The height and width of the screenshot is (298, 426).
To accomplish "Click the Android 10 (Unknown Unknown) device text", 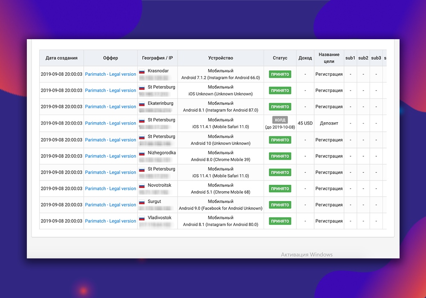I will [x=221, y=143].
